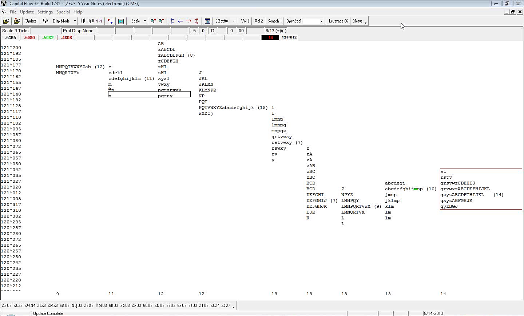Click the Update! button
The height and width of the screenshot is (316, 524).
coord(31,21)
